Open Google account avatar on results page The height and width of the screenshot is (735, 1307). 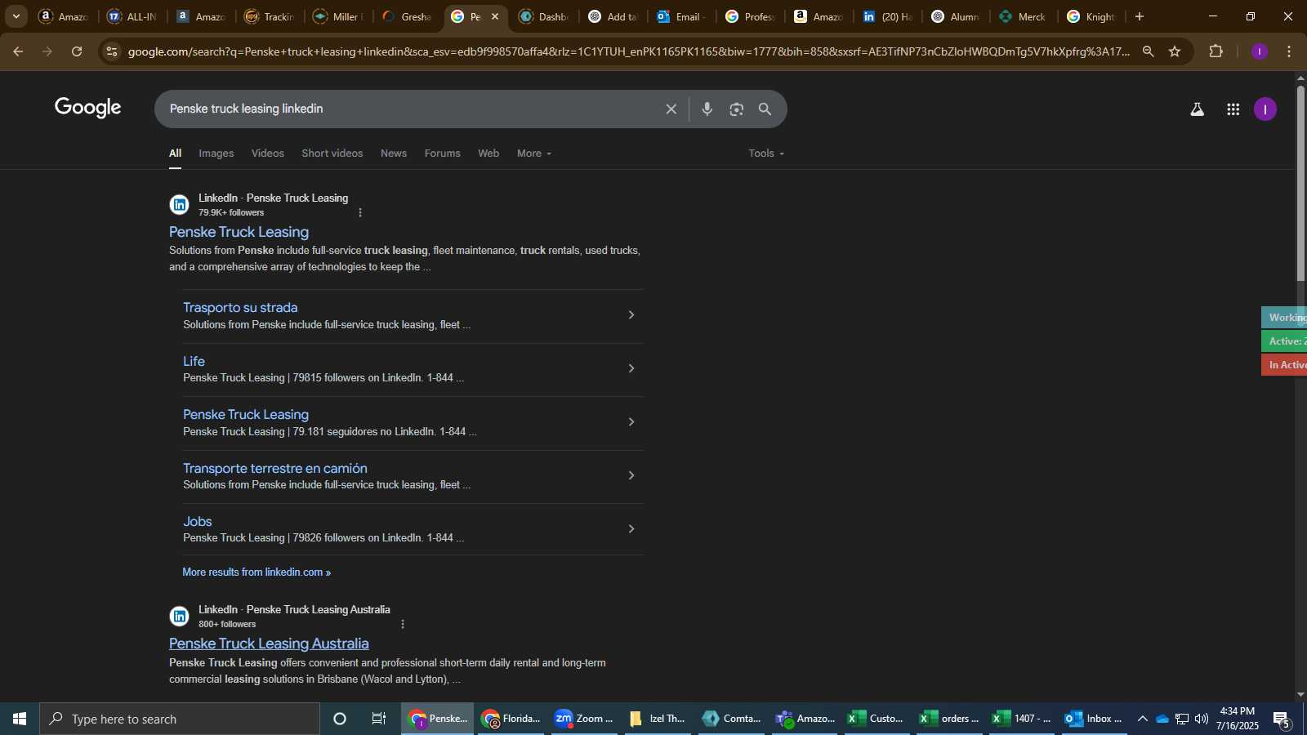[x=1265, y=109]
